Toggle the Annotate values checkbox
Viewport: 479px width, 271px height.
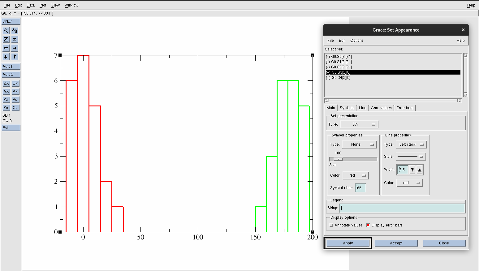331,225
